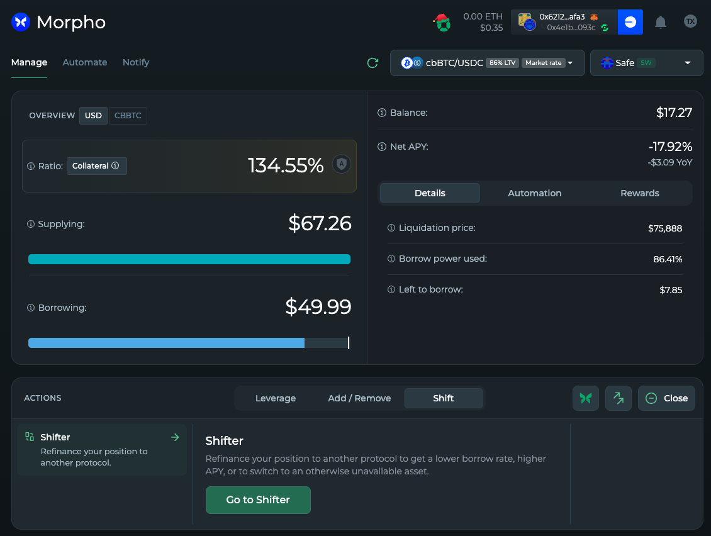Click the green diagonal arrows action button

619,398
